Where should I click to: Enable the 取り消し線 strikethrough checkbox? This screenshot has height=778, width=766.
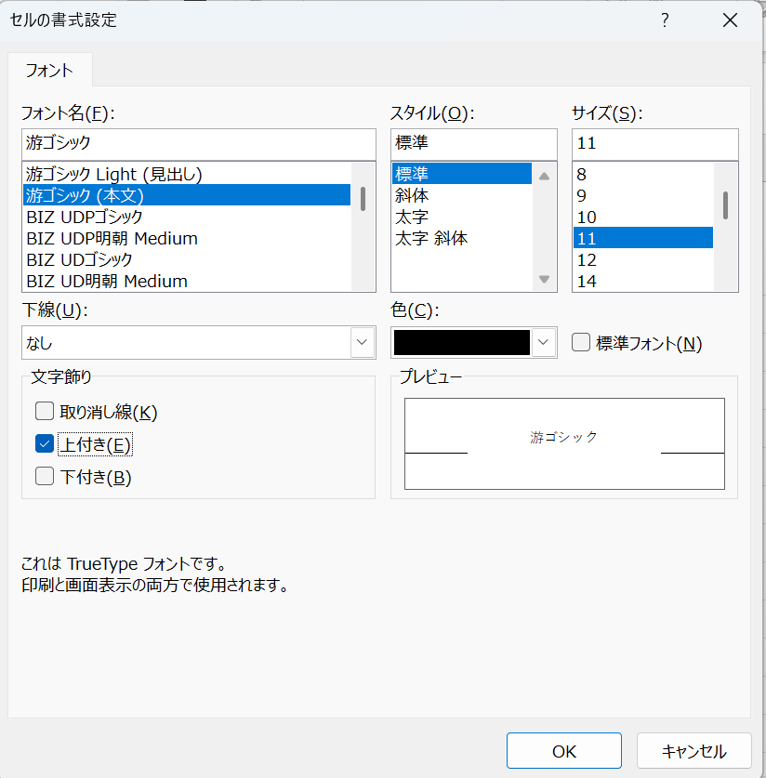(x=45, y=412)
